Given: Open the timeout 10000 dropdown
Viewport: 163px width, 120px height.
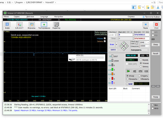Looking at the screenshot, I should tap(148, 46).
